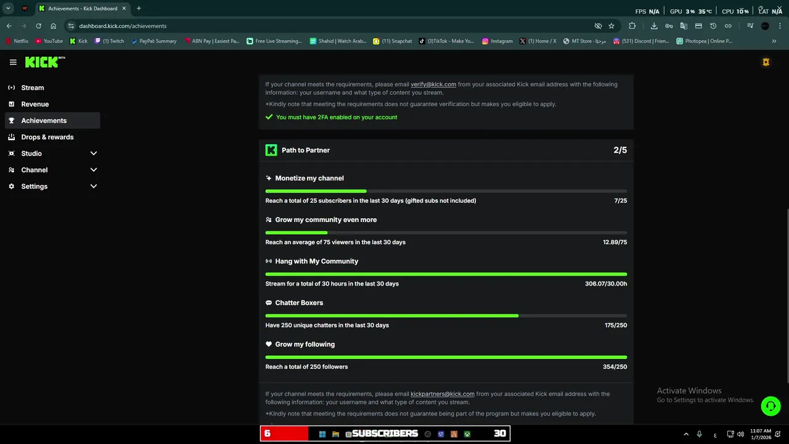Show more bookmarks with the double chevron

point(774,41)
